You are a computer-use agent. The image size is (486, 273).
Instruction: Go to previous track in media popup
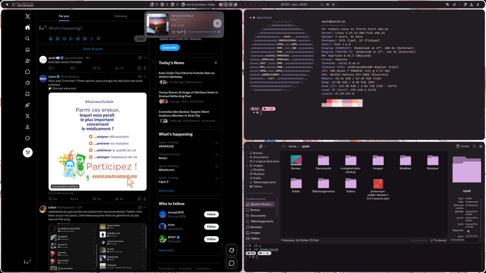(174, 32)
